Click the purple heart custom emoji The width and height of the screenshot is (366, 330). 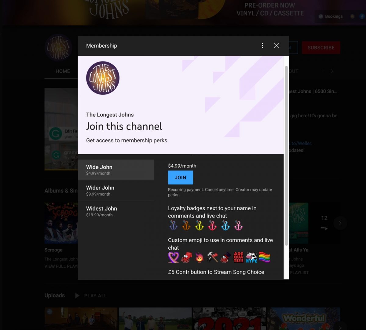click(x=174, y=257)
